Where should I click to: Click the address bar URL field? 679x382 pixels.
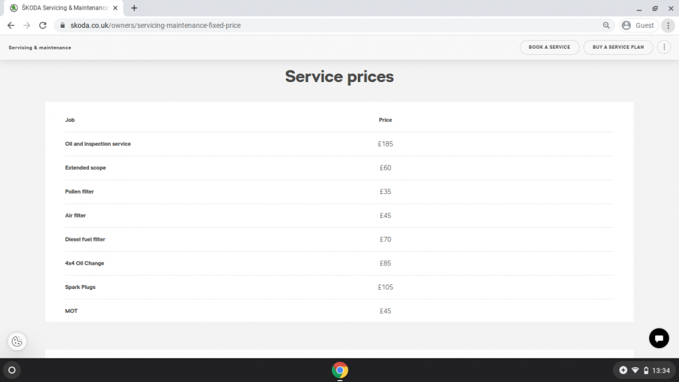coord(333,26)
